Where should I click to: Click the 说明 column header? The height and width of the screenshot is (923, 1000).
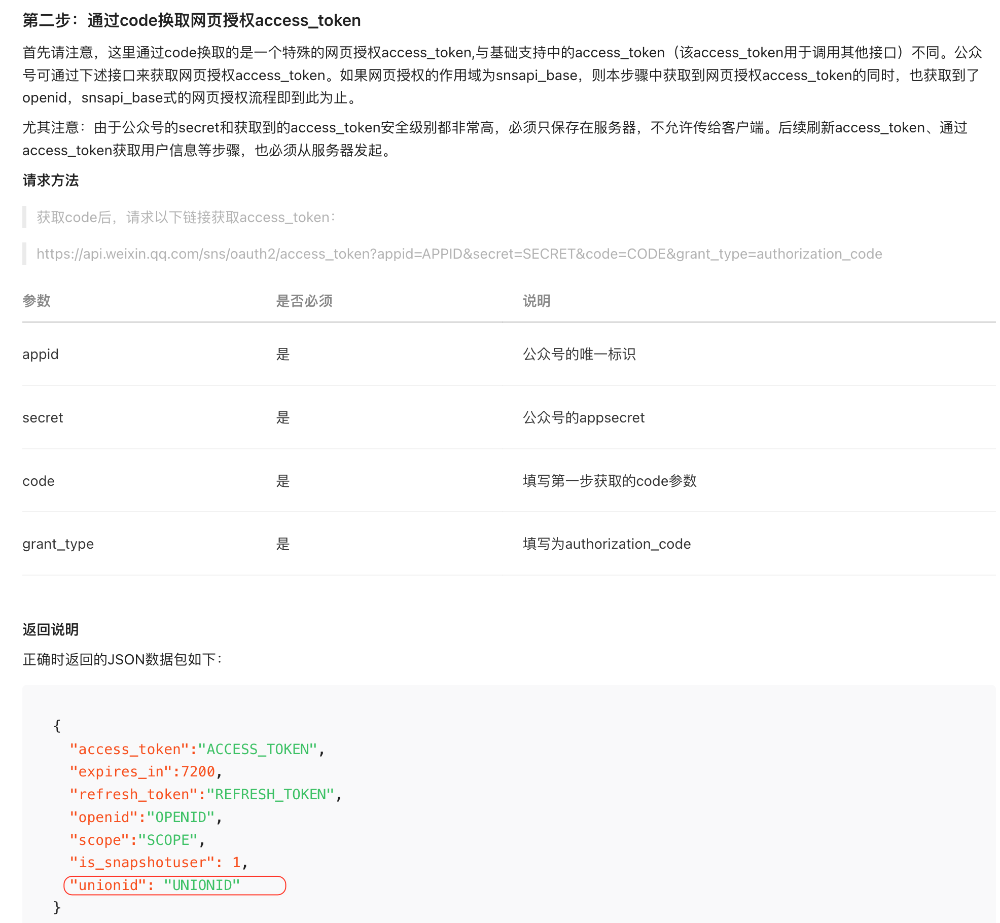(536, 301)
